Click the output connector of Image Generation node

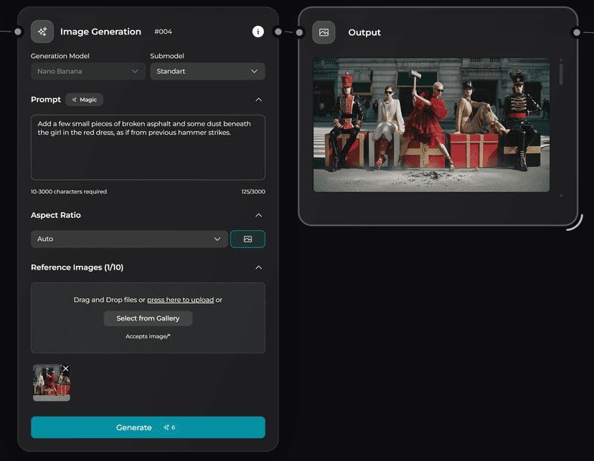(278, 32)
